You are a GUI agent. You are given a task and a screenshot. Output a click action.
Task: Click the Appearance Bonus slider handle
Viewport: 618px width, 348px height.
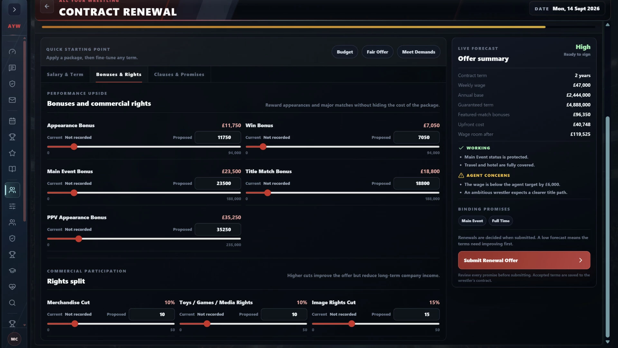(74, 147)
